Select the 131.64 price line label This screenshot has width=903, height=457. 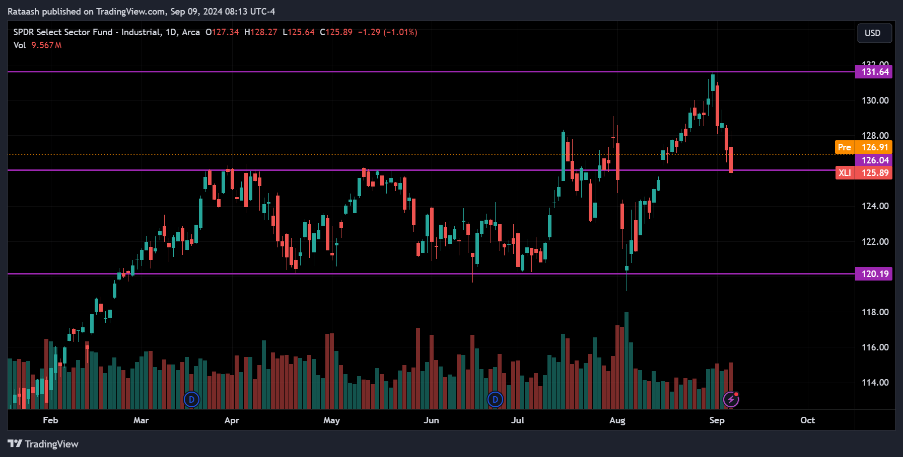[874, 72]
